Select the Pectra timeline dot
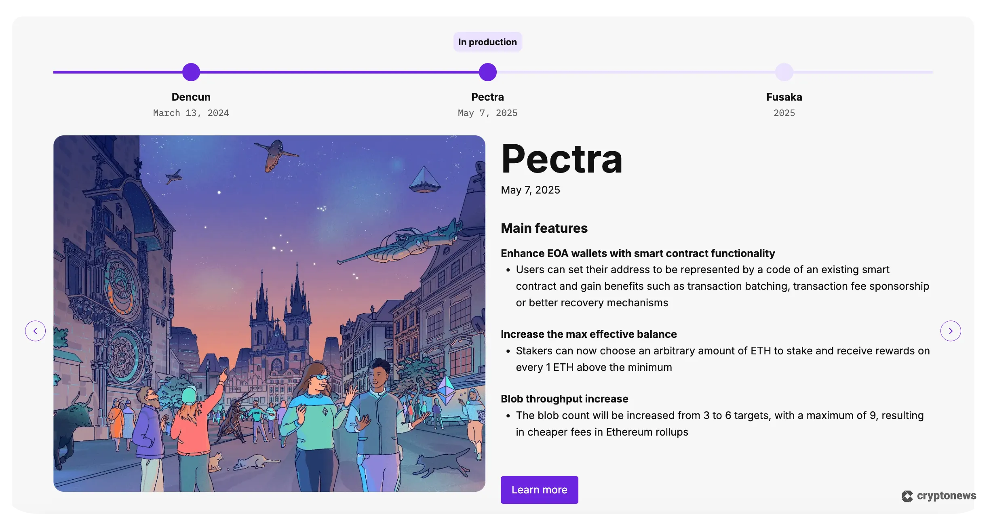Viewport: 991px width, 514px height. pos(487,72)
